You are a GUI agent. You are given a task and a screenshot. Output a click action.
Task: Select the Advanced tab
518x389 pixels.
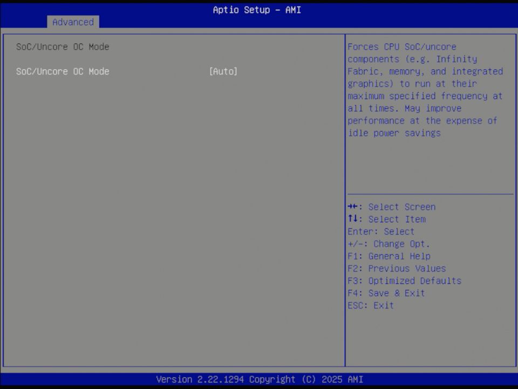pyautogui.click(x=73, y=22)
